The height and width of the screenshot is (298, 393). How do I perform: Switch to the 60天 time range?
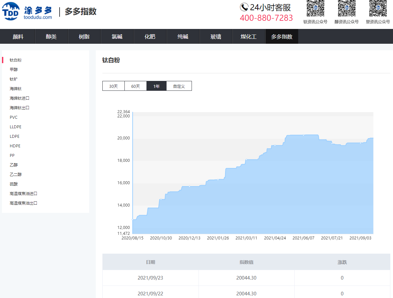click(135, 86)
